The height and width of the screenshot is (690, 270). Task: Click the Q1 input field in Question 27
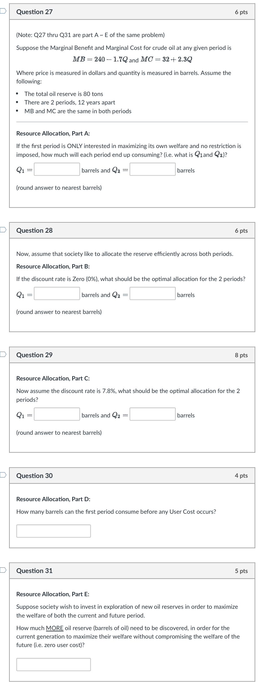pos(56,169)
